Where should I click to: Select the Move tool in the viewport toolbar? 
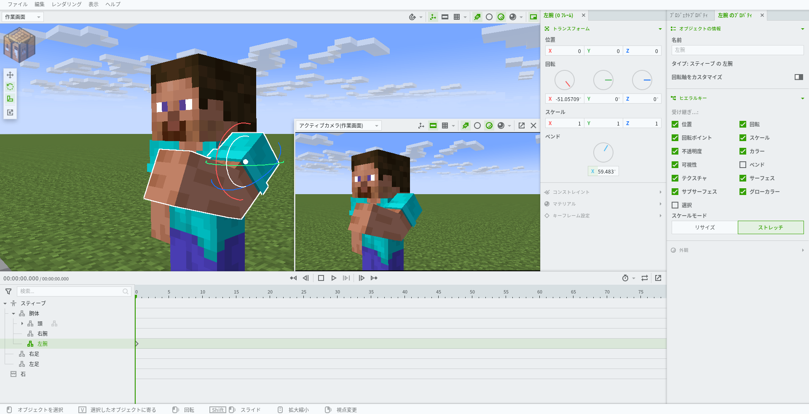pos(433,17)
